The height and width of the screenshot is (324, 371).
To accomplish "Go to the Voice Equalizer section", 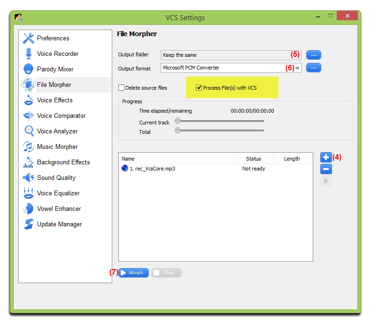I will tap(58, 193).
